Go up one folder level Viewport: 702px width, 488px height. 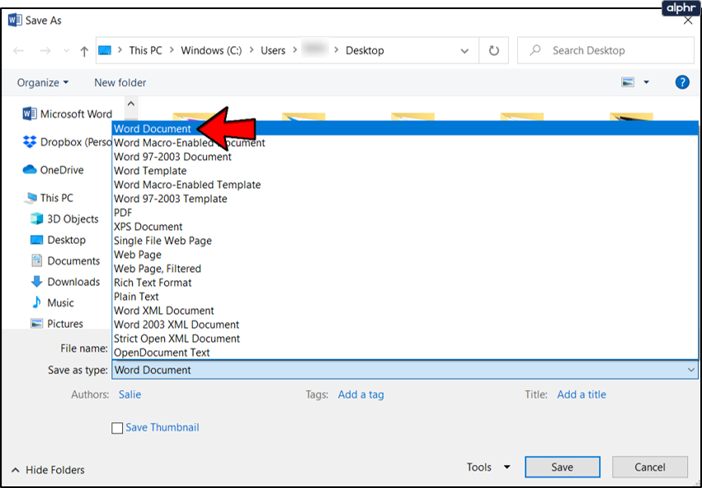coord(84,51)
